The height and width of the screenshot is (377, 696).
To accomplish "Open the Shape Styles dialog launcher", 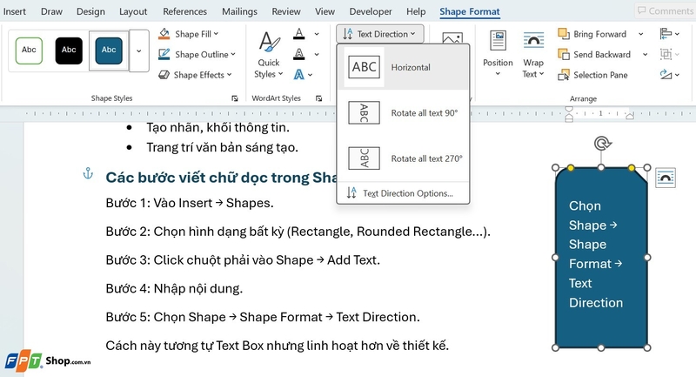I will pos(234,98).
